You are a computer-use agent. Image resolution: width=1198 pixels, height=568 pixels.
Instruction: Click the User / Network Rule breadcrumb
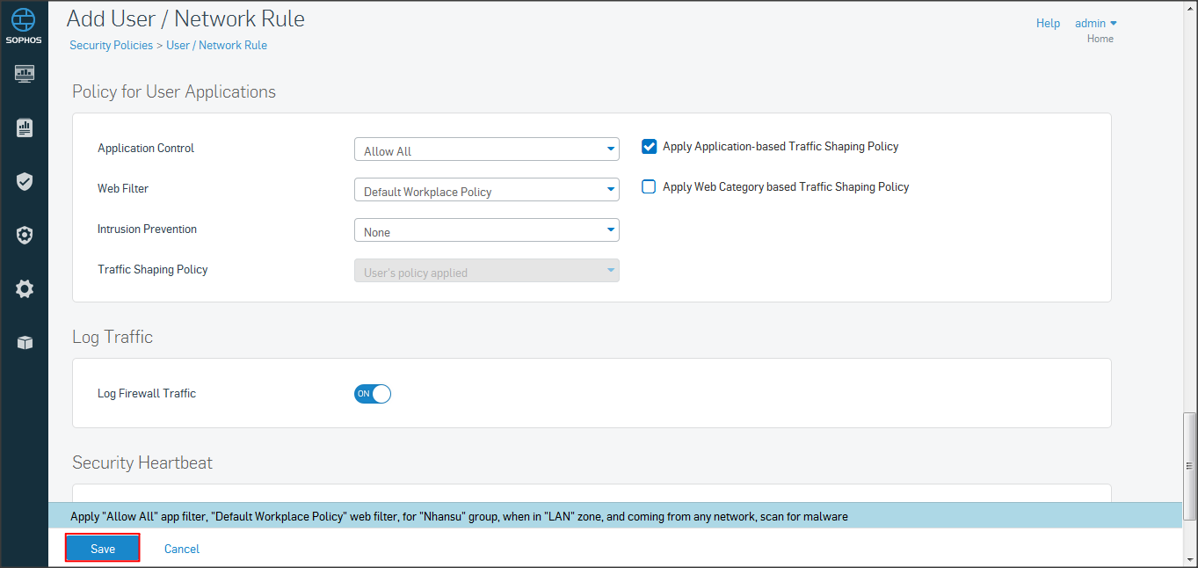pyautogui.click(x=216, y=45)
